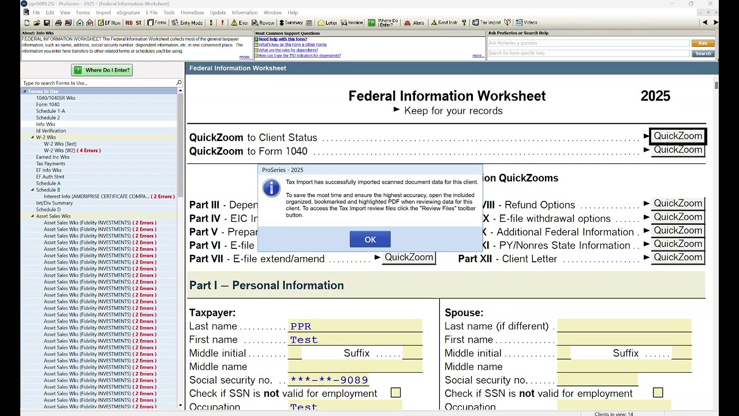Click QuickZoom to Client Status button
Image resolution: width=739 pixels, height=416 pixels.
(678, 136)
